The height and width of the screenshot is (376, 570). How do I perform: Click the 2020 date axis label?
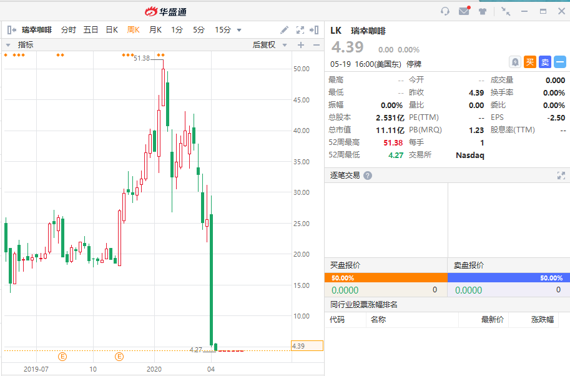coord(154,370)
